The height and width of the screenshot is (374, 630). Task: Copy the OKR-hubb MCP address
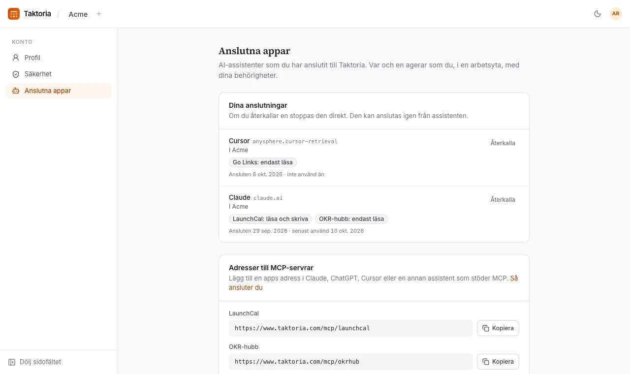(498, 362)
